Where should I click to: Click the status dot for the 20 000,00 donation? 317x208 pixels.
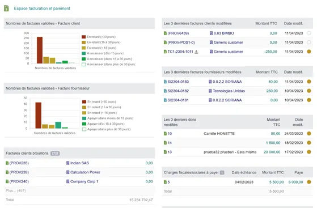(x=309, y=152)
